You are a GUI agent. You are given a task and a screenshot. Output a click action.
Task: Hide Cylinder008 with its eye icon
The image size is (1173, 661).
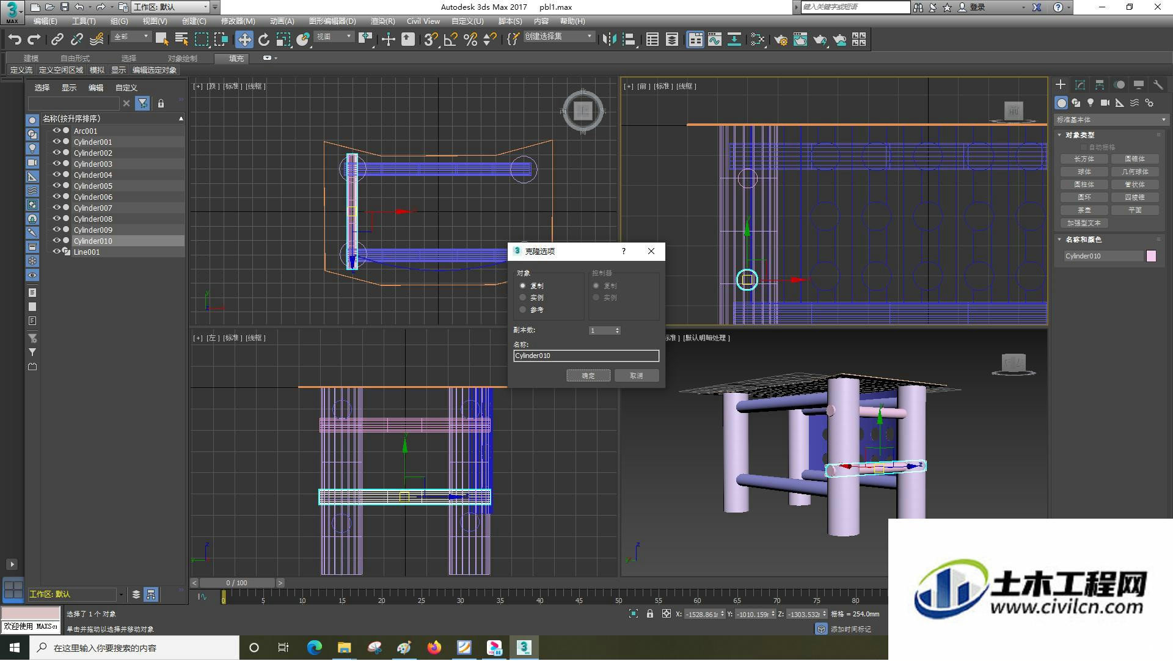57,219
